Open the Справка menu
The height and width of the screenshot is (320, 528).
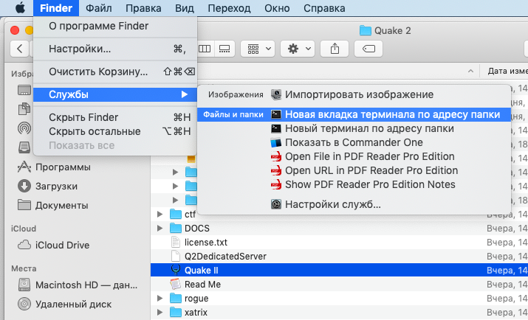point(324,8)
